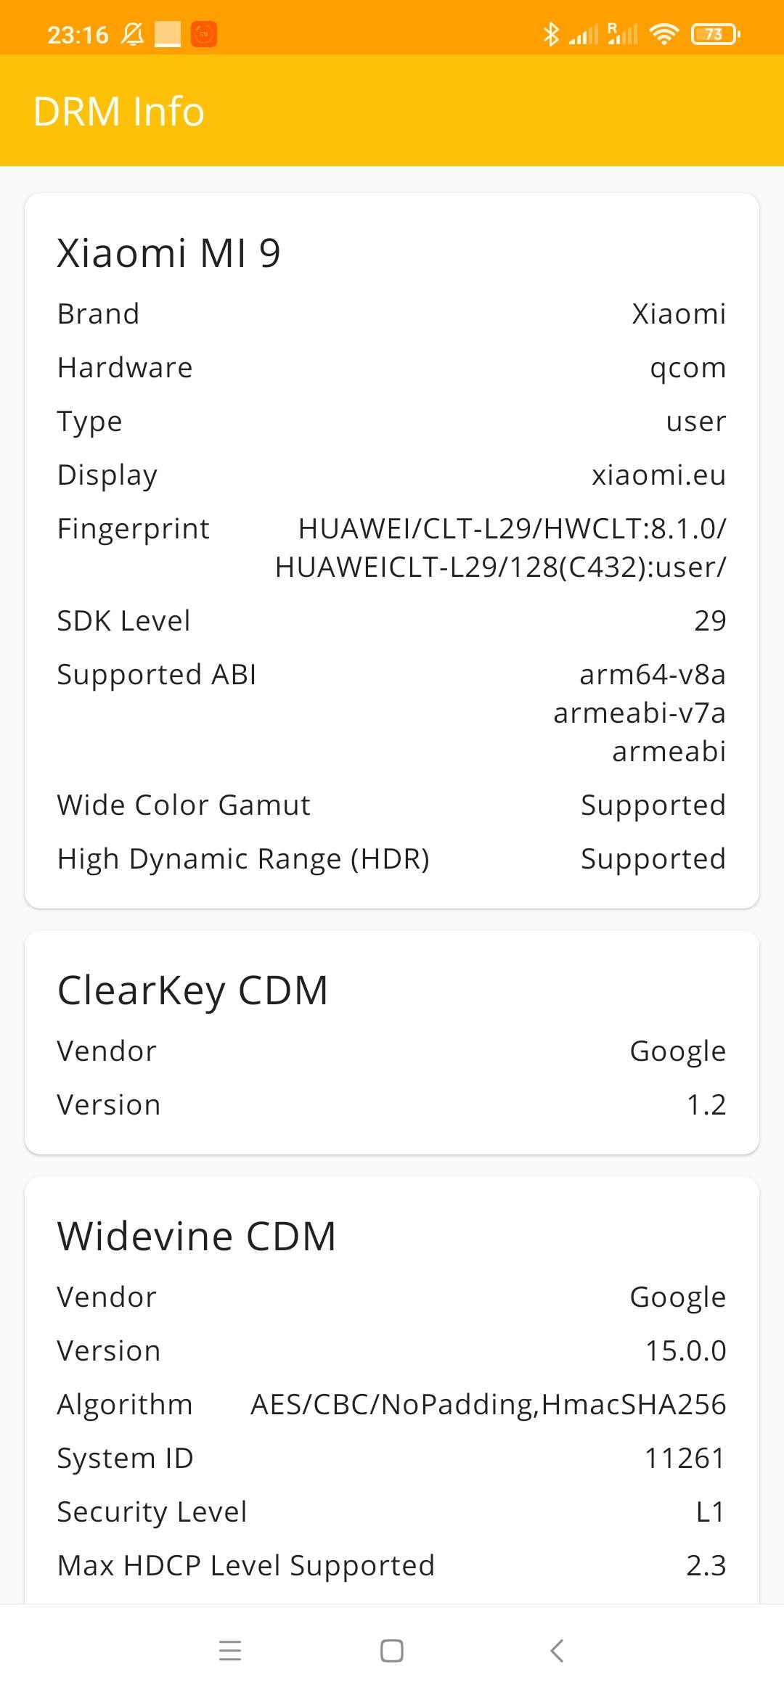This screenshot has height=1698, width=784.
Task: Select the System ID 11261 value
Action: coord(685,1459)
